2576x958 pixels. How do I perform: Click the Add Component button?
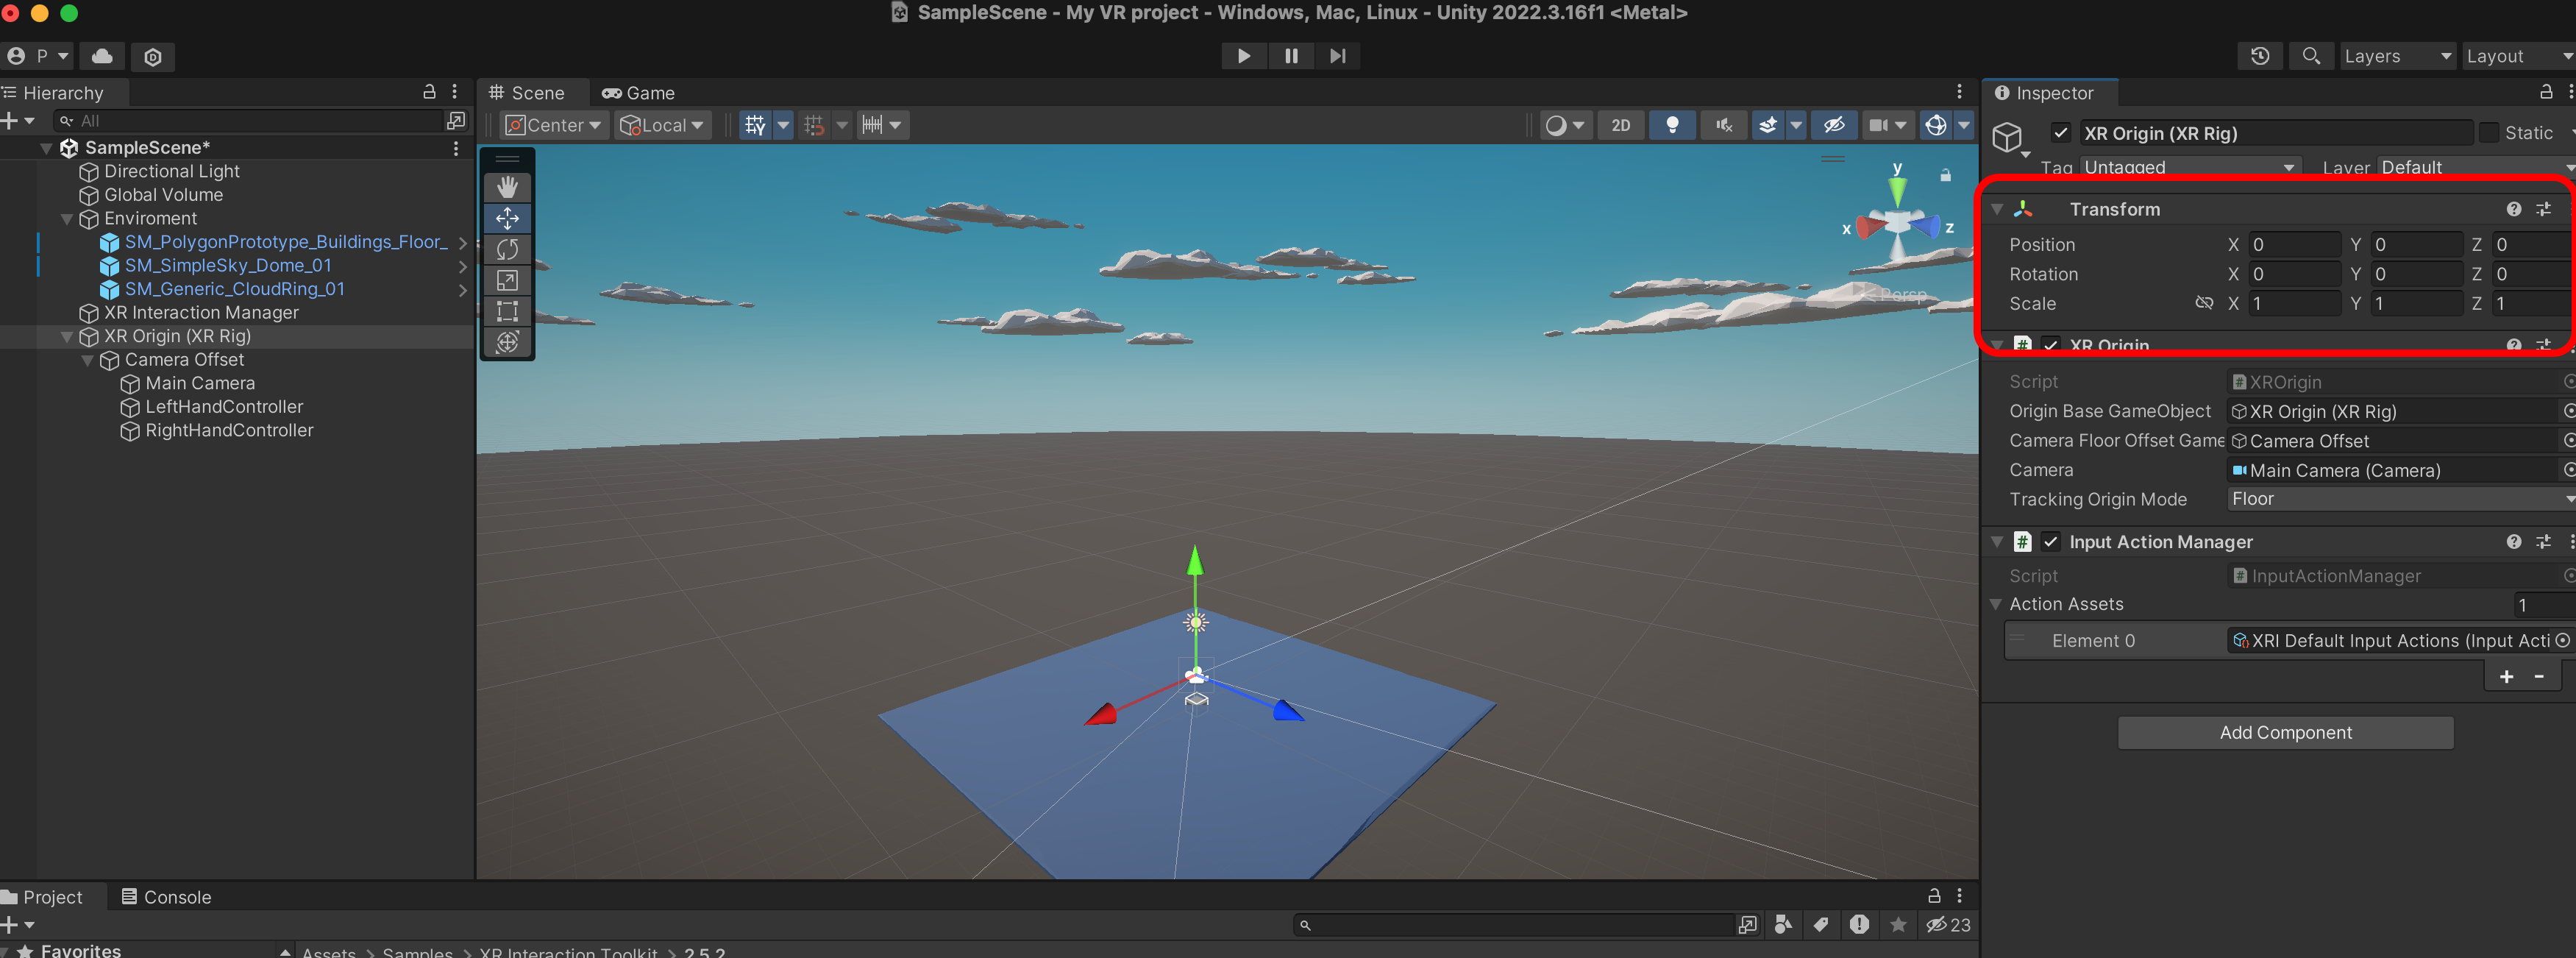2284,732
